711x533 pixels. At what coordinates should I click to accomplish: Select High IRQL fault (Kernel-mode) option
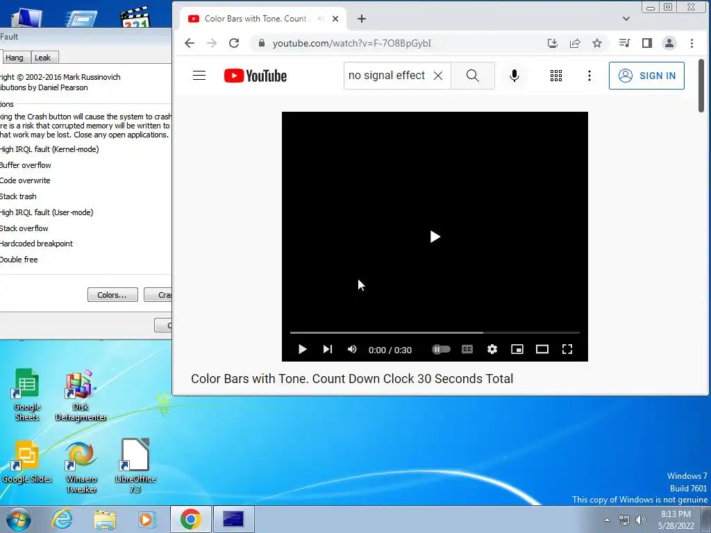49,149
